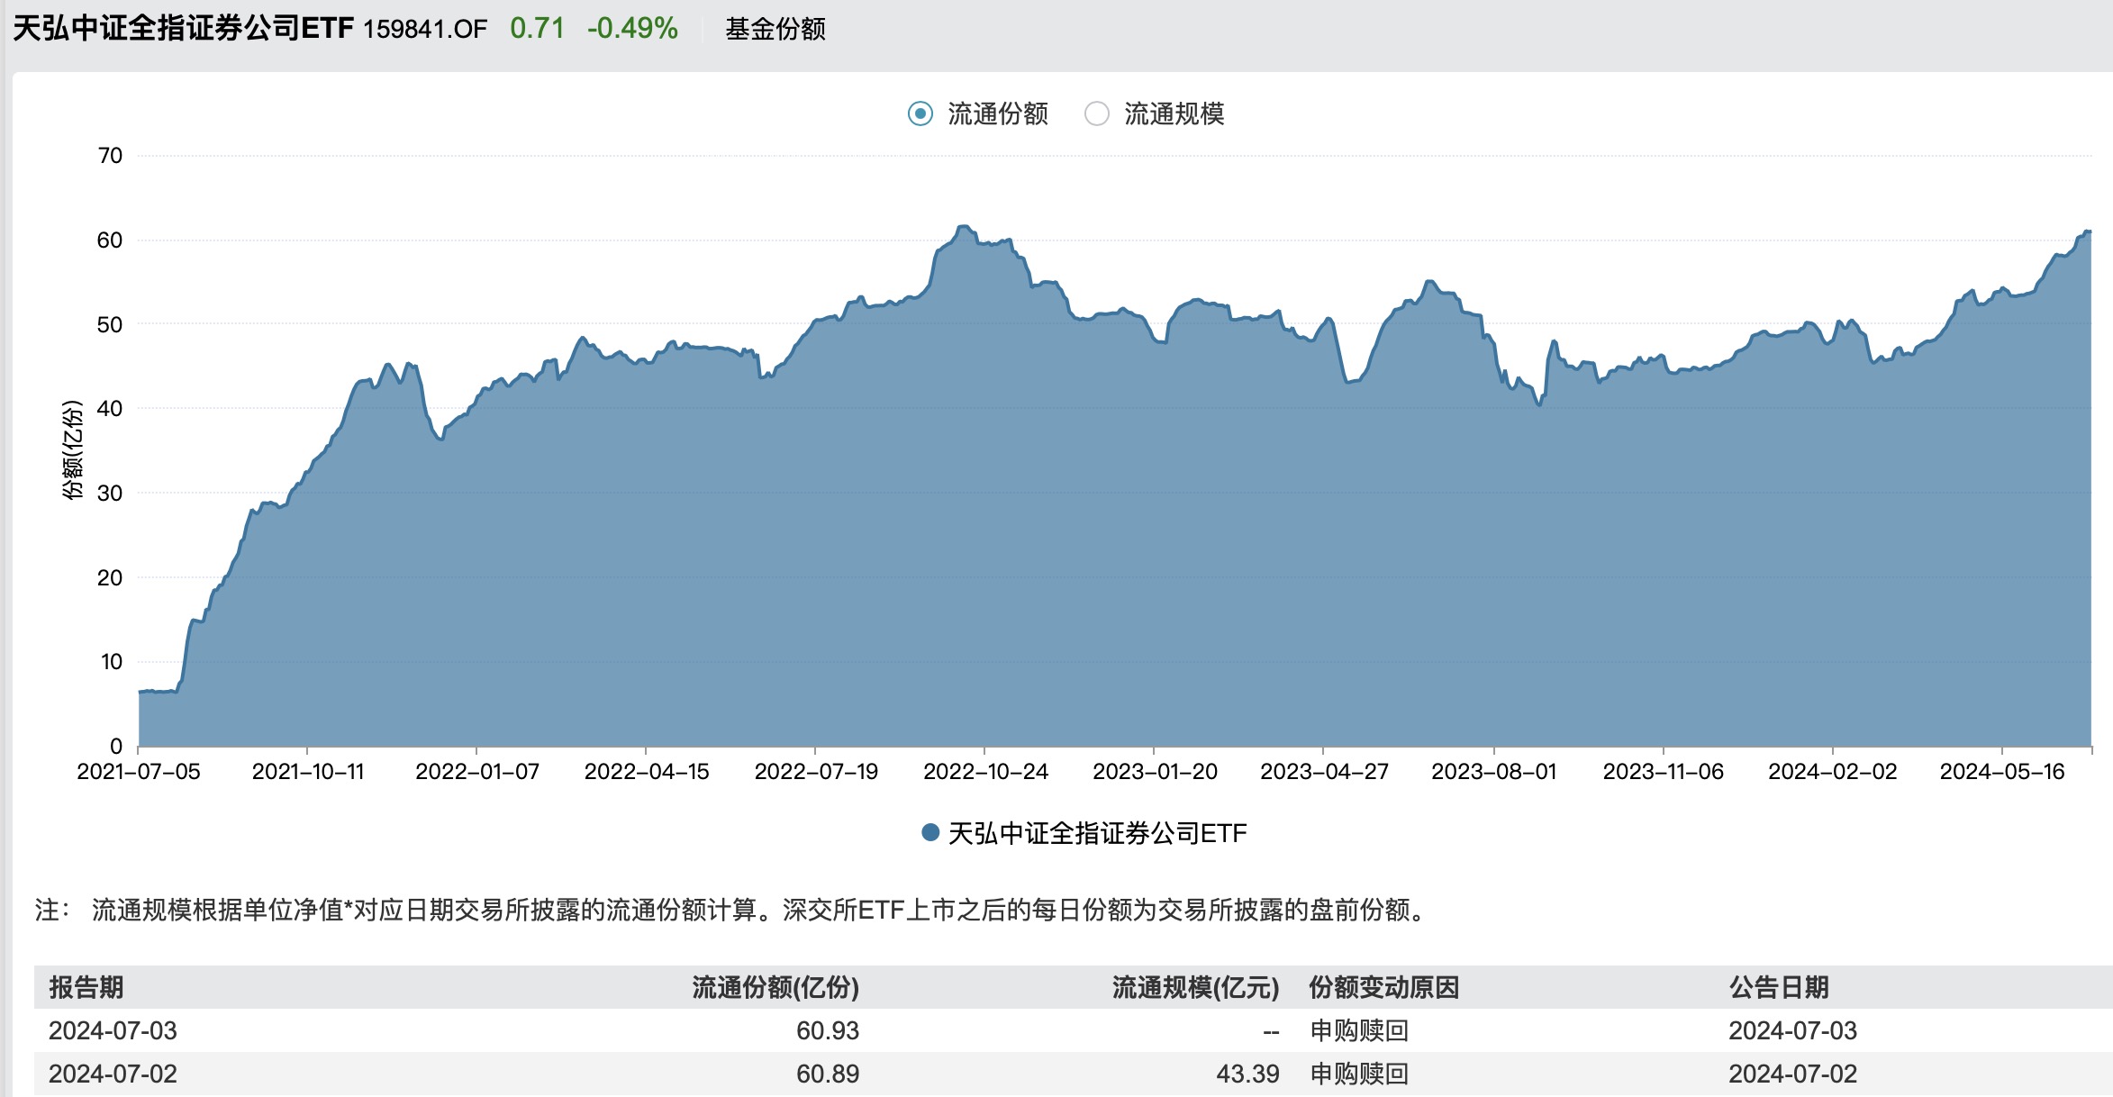Click the latest price value 0.71
The height and width of the screenshot is (1097, 2113).
pos(537,28)
